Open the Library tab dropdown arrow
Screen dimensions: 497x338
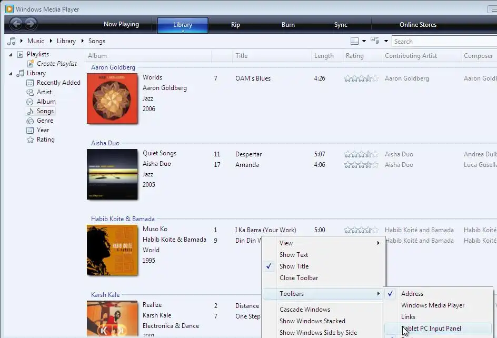point(183,31)
